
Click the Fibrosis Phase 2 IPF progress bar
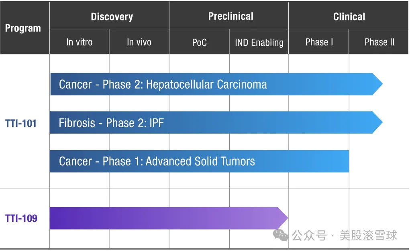click(201, 123)
